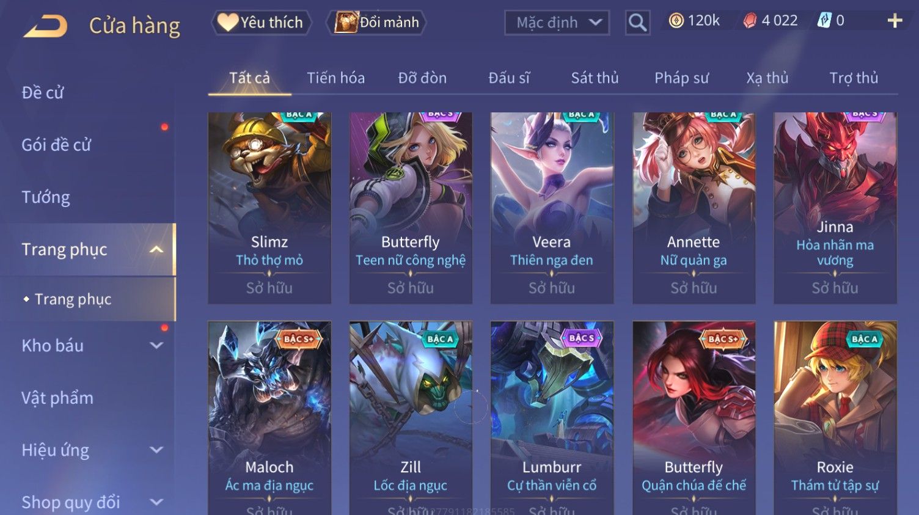Open Tướng in the sidebar

pyautogui.click(x=46, y=197)
